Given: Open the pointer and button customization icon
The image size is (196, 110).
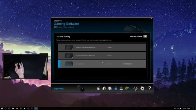Looking at the screenshot, I should tap(104, 88).
